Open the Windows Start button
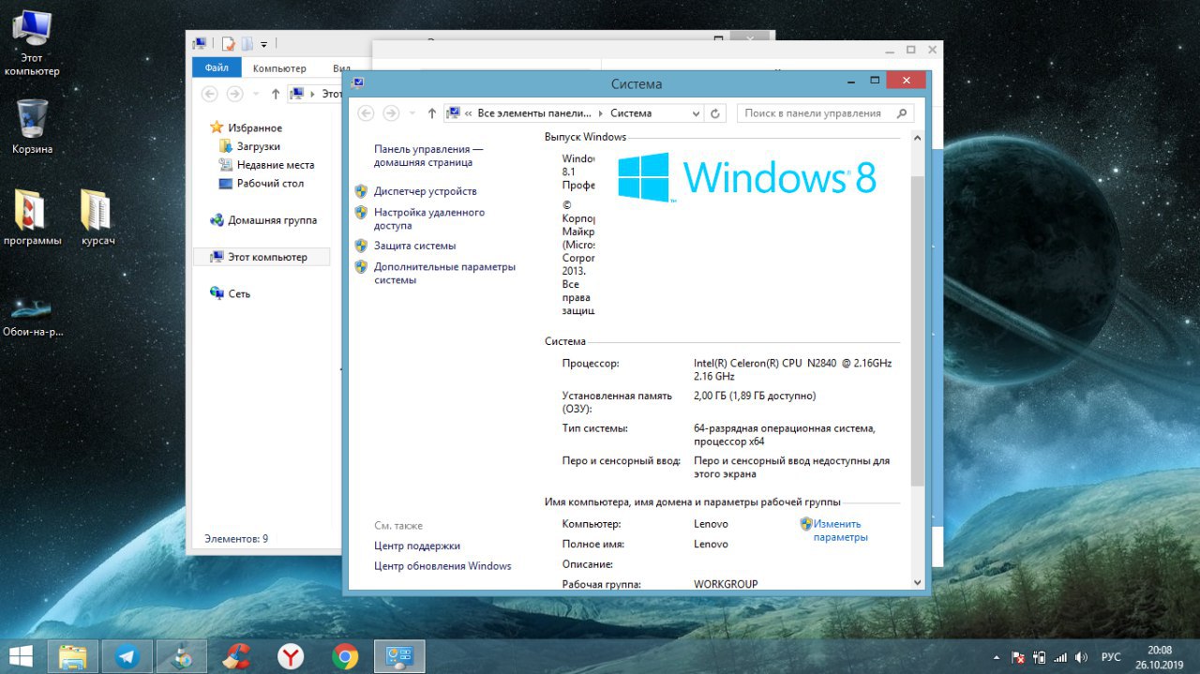This screenshot has height=674, width=1200. [x=22, y=656]
